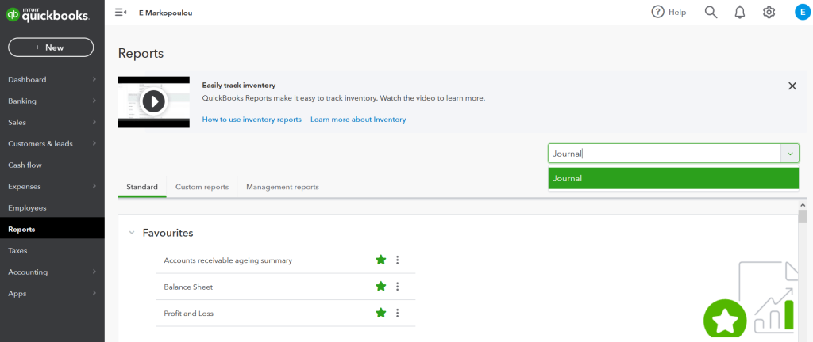Click the scrollbar up arrow
Screen dimensions: 813x342
coord(803,205)
